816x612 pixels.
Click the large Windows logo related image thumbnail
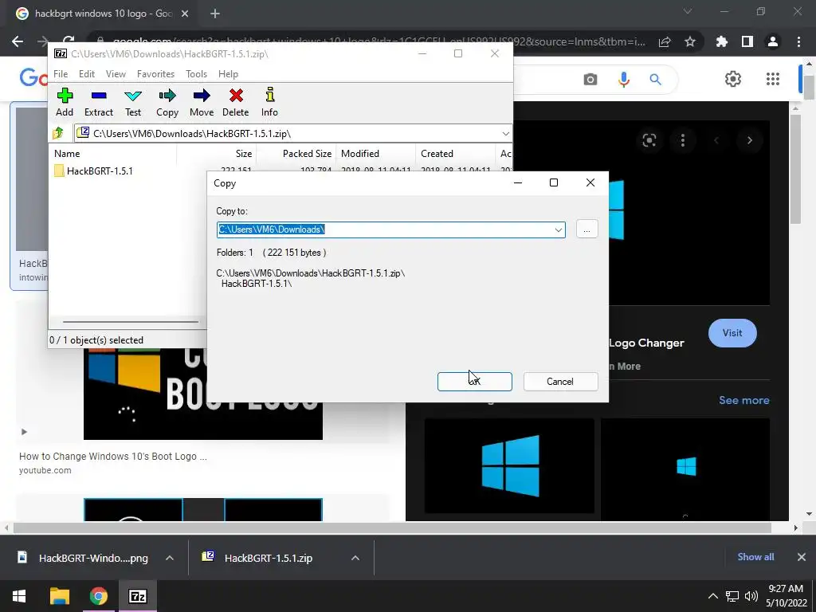509,465
